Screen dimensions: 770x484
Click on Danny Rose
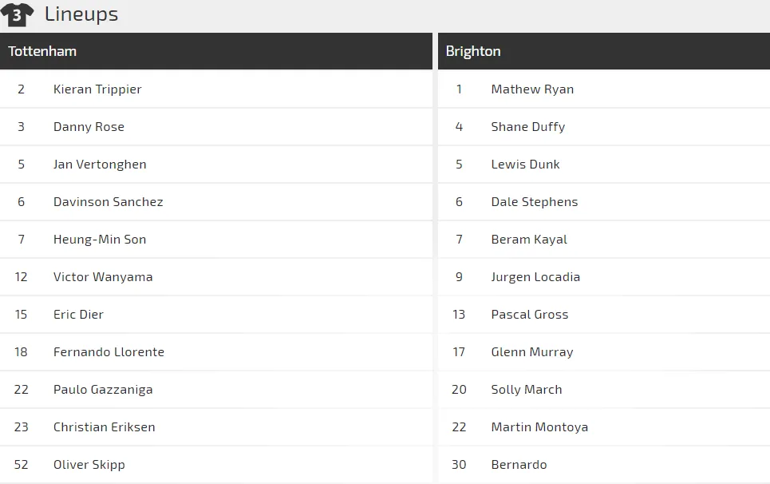click(x=89, y=127)
